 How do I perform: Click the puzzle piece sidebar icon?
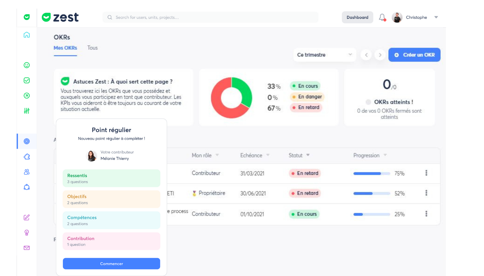[x=27, y=157]
